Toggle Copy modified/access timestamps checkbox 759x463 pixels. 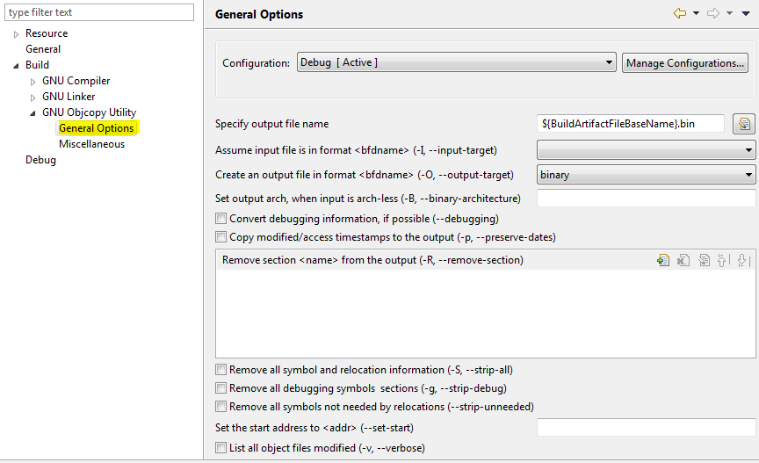click(220, 237)
